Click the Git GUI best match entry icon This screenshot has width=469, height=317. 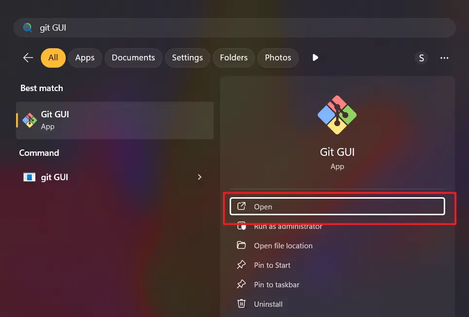[29, 120]
